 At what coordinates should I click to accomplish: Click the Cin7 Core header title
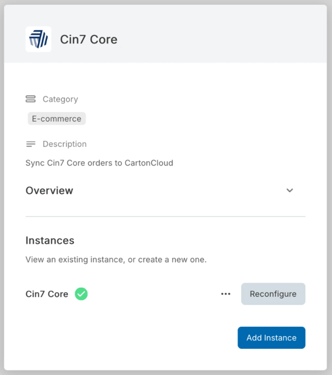pos(89,40)
